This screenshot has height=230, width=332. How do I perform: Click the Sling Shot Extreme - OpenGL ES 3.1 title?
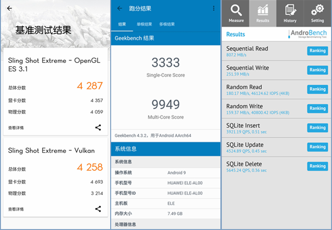coord(54,65)
